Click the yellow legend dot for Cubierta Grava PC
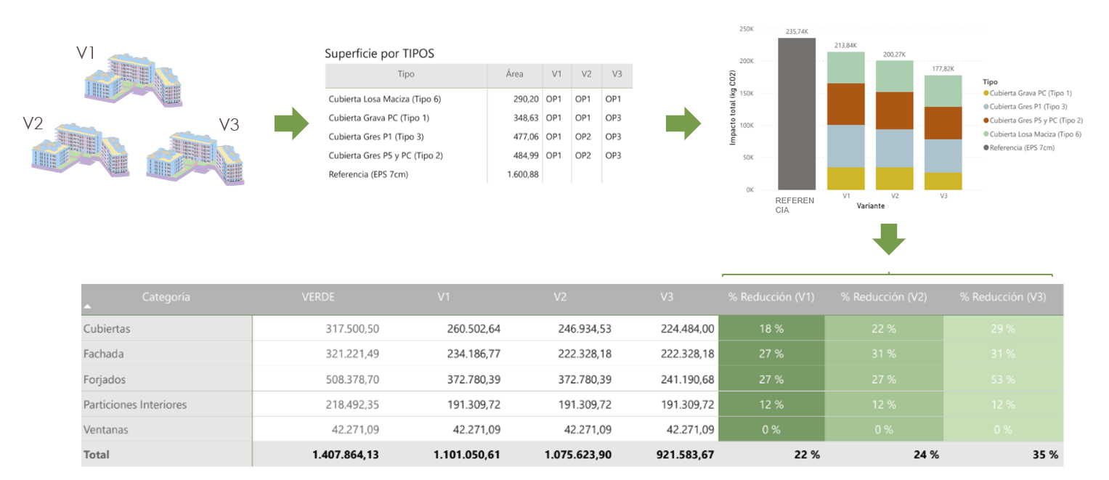1109x480 pixels. [986, 93]
